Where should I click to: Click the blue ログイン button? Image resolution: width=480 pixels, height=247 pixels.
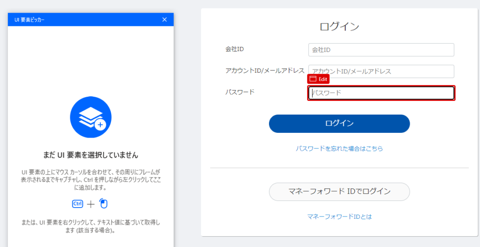pyautogui.click(x=339, y=123)
